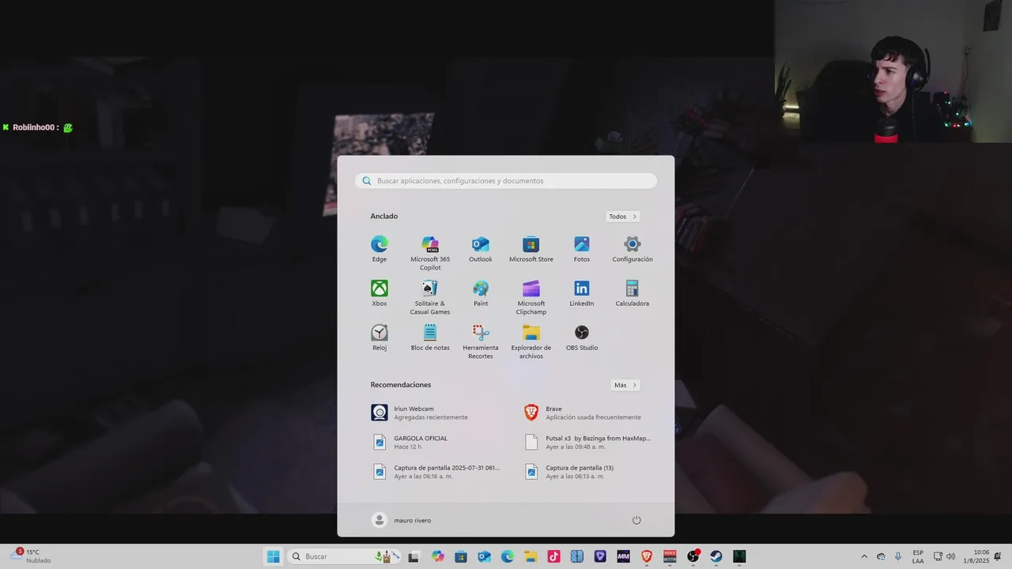Click the ESP LAA language indicator
Screen dimensions: 1012x569
(918, 556)
